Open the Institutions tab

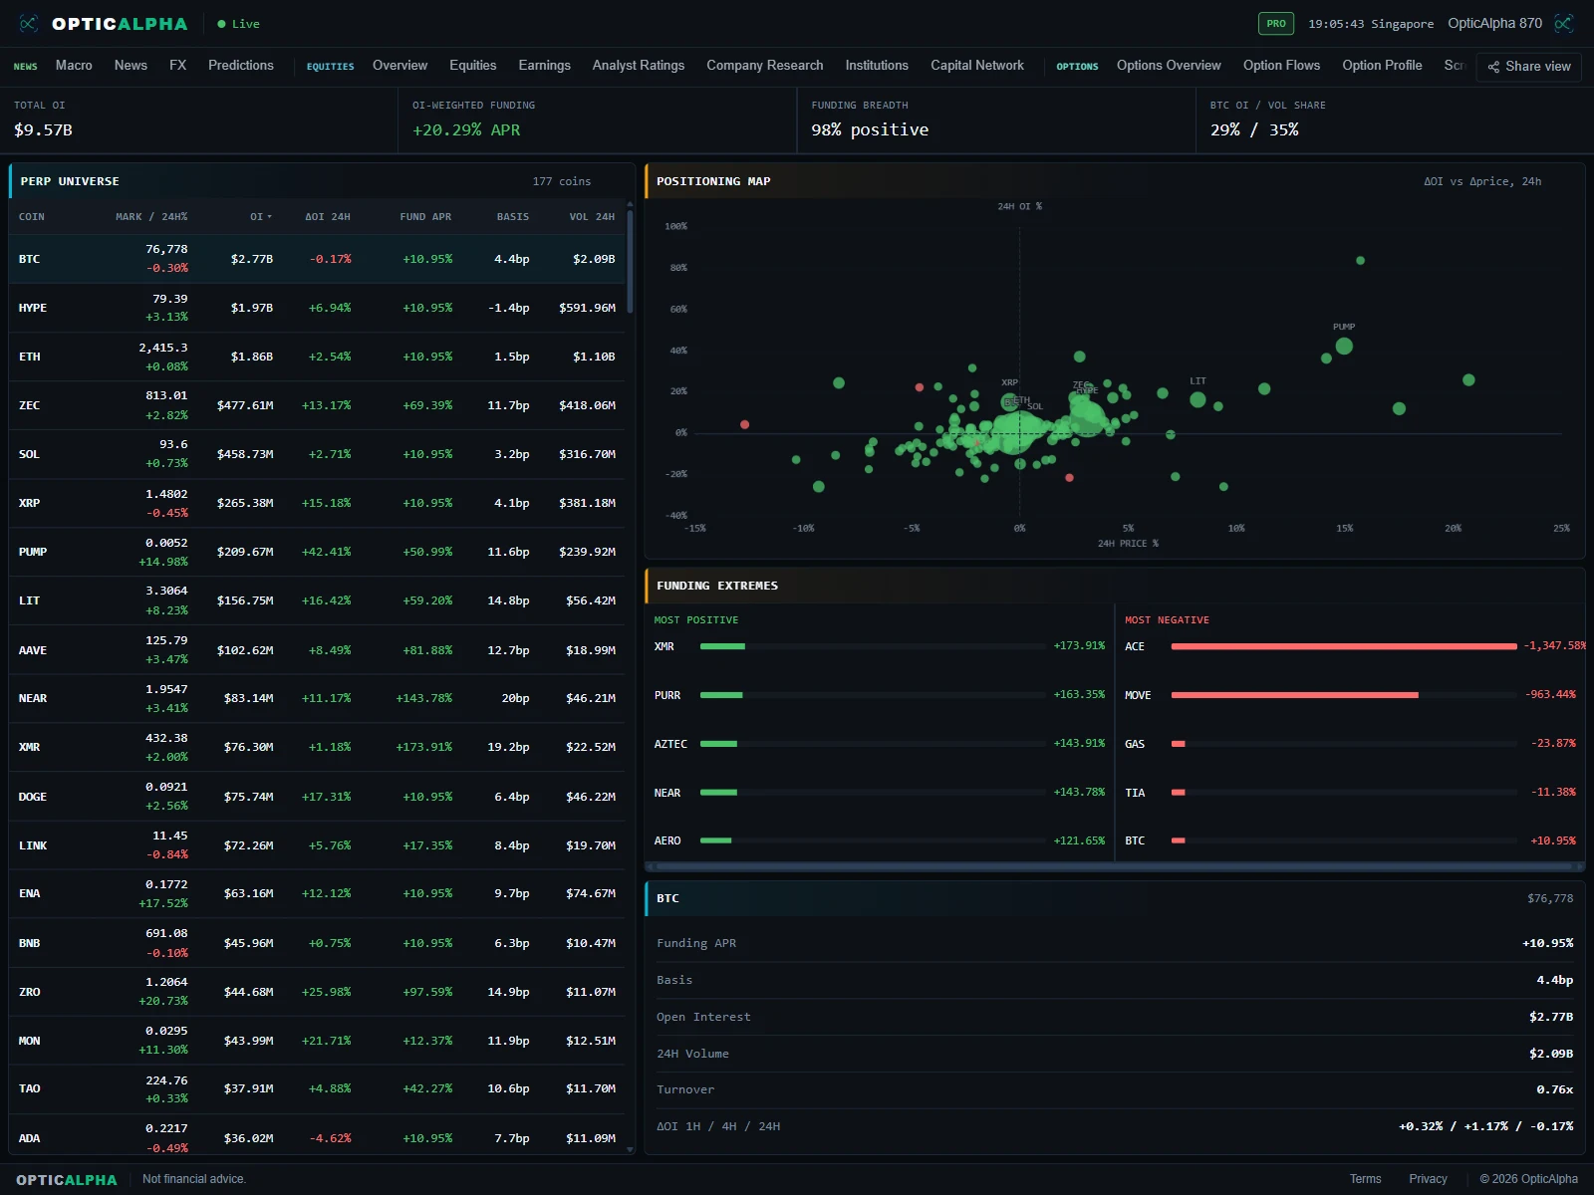[x=877, y=66]
